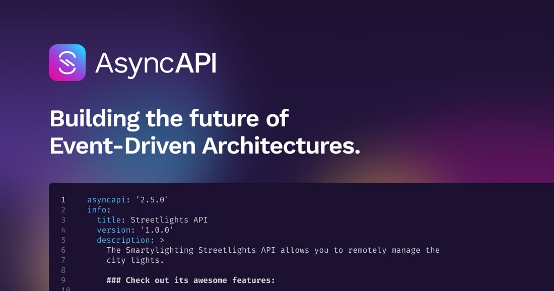Click the AsyncAPI wordmark text
The width and height of the screenshot is (554, 291).
coord(155,62)
